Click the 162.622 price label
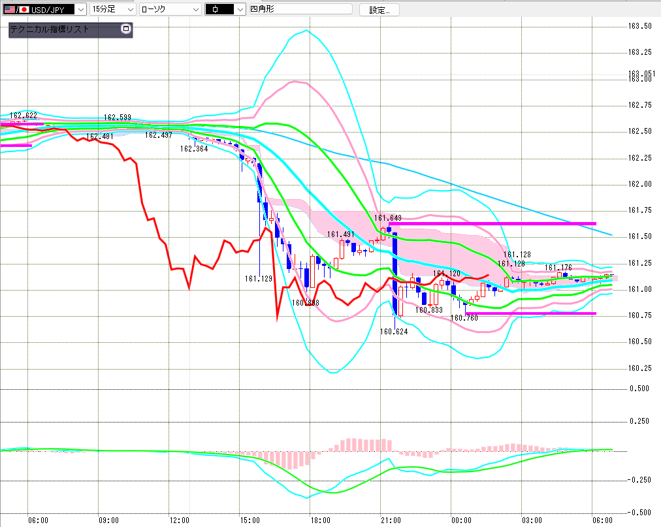The width and height of the screenshot is (661, 527). [23, 116]
